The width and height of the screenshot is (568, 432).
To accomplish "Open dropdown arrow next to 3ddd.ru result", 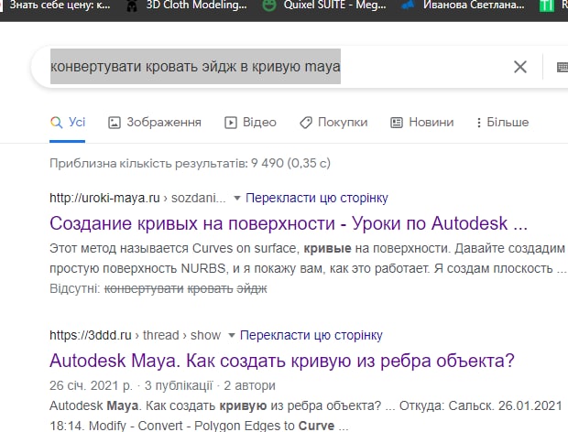I will [232, 335].
